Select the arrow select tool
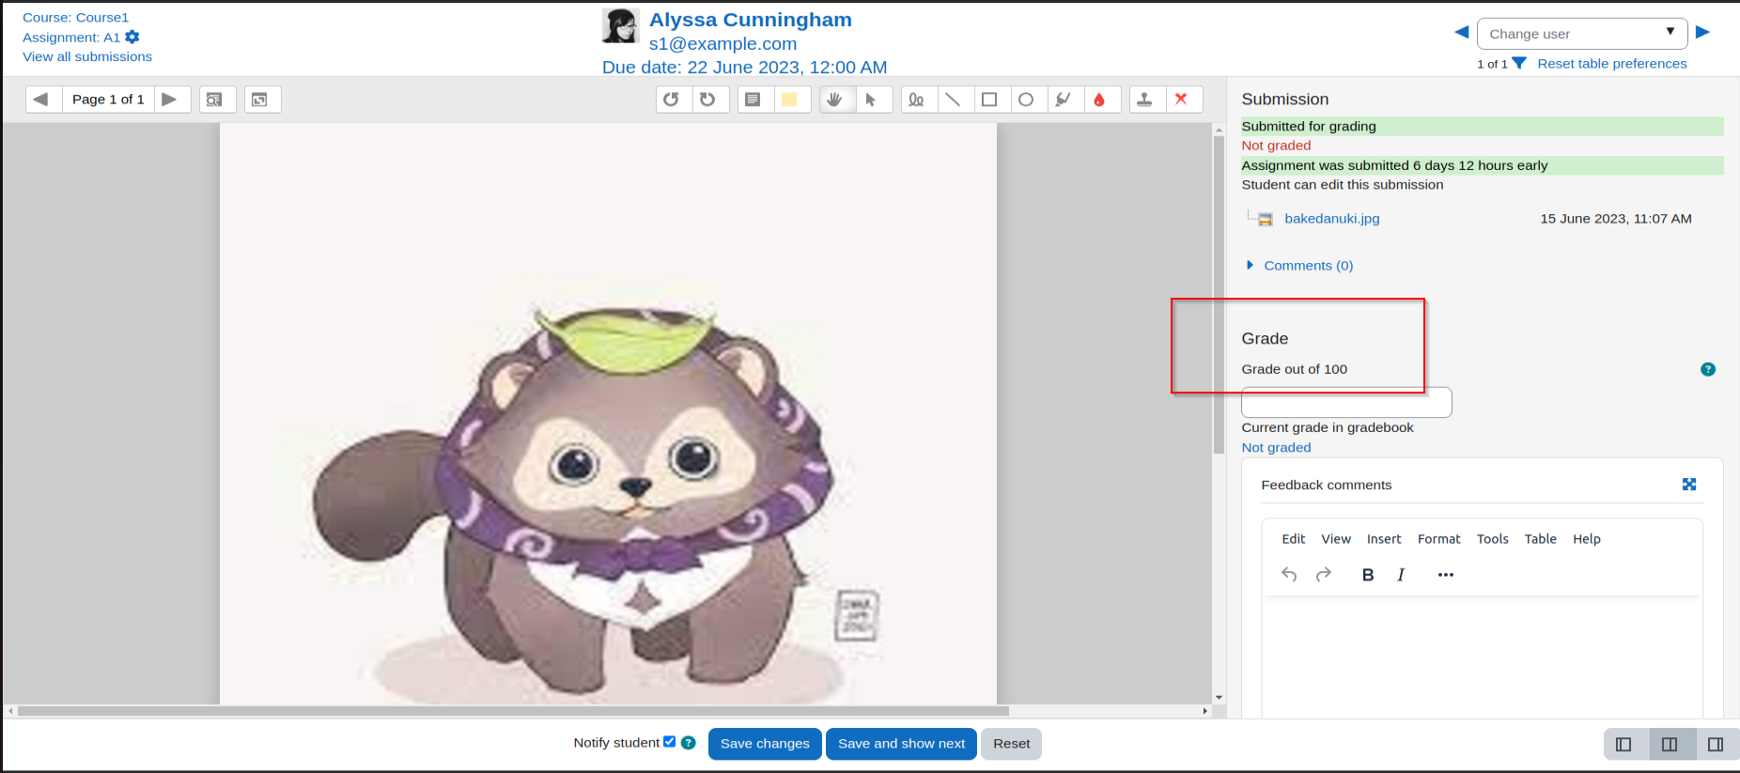This screenshot has height=773, width=1740. (872, 100)
